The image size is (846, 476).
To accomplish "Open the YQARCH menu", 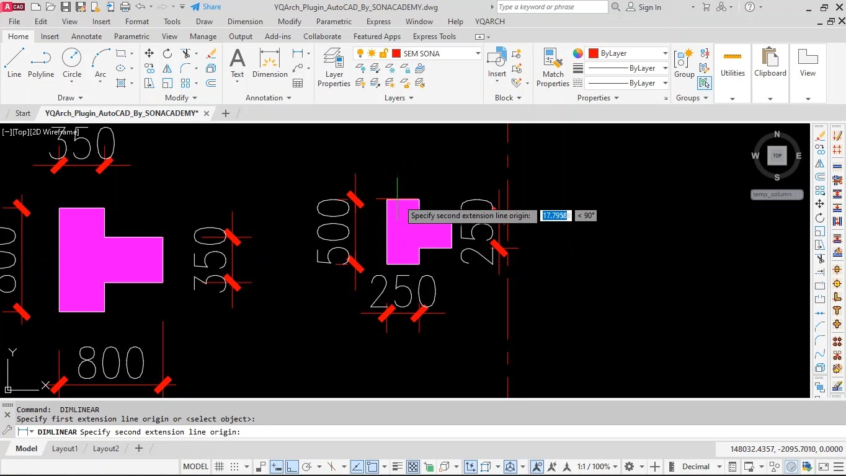I will click(x=490, y=22).
